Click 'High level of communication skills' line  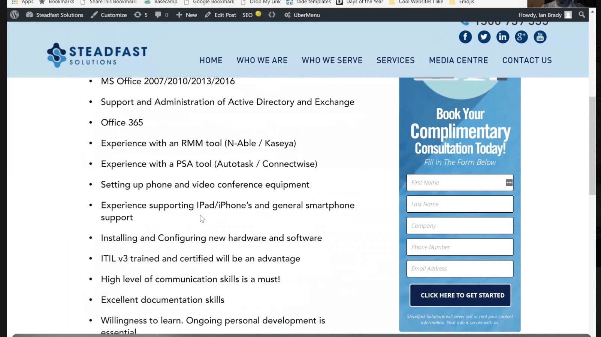click(x=190, y=279)
